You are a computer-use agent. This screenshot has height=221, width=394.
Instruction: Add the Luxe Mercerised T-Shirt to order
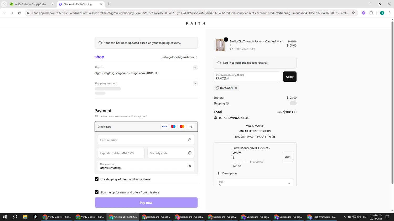(288, 157)
